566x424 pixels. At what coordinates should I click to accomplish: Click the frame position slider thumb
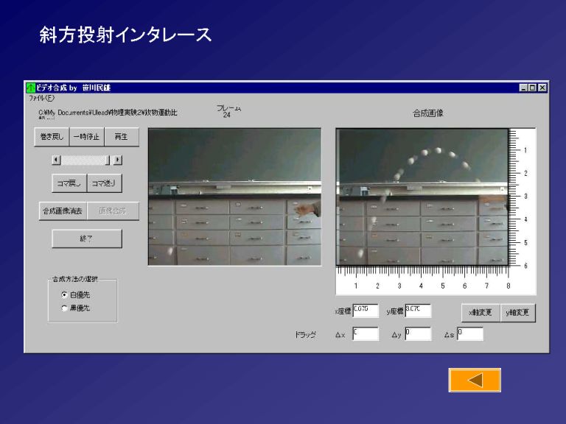coord(108,160)
